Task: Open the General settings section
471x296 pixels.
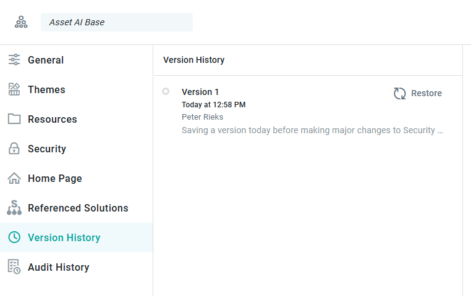Action: pyautogui.click(x=76, y=60)
